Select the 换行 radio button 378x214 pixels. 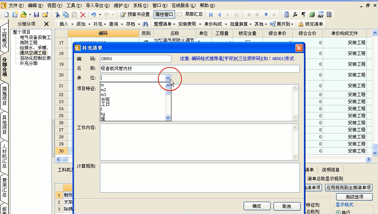[x=338, y=212]
